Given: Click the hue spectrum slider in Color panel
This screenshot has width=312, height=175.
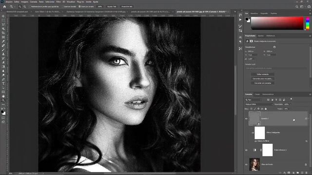Looking at the screenshot, I should tap(308, 23).
